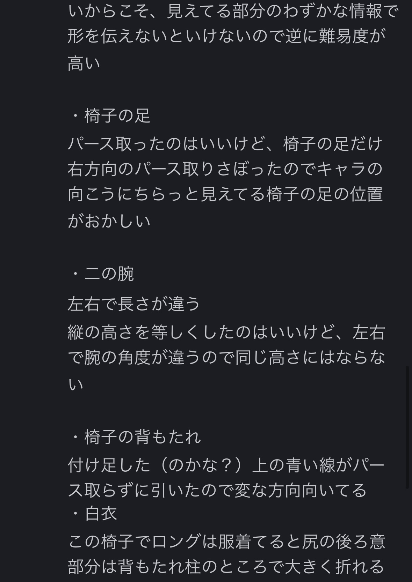This screenshot has height=582, width=412.
Task: Click the top line starting 'いからこそ'
Action: (233, 11)
